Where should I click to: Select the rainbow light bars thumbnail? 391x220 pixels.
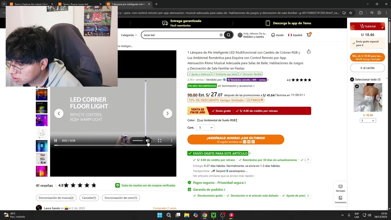(42, 108)
